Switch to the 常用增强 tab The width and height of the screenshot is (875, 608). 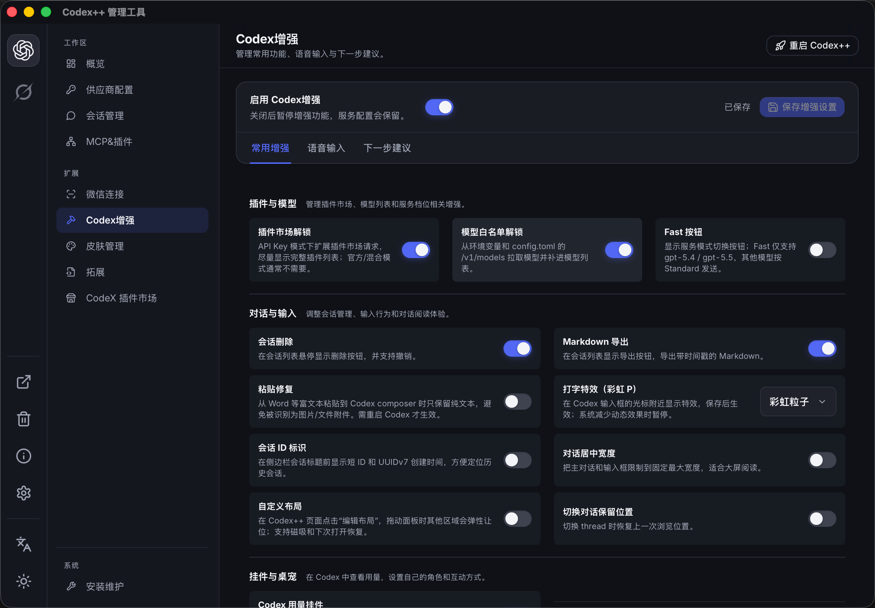270,148
